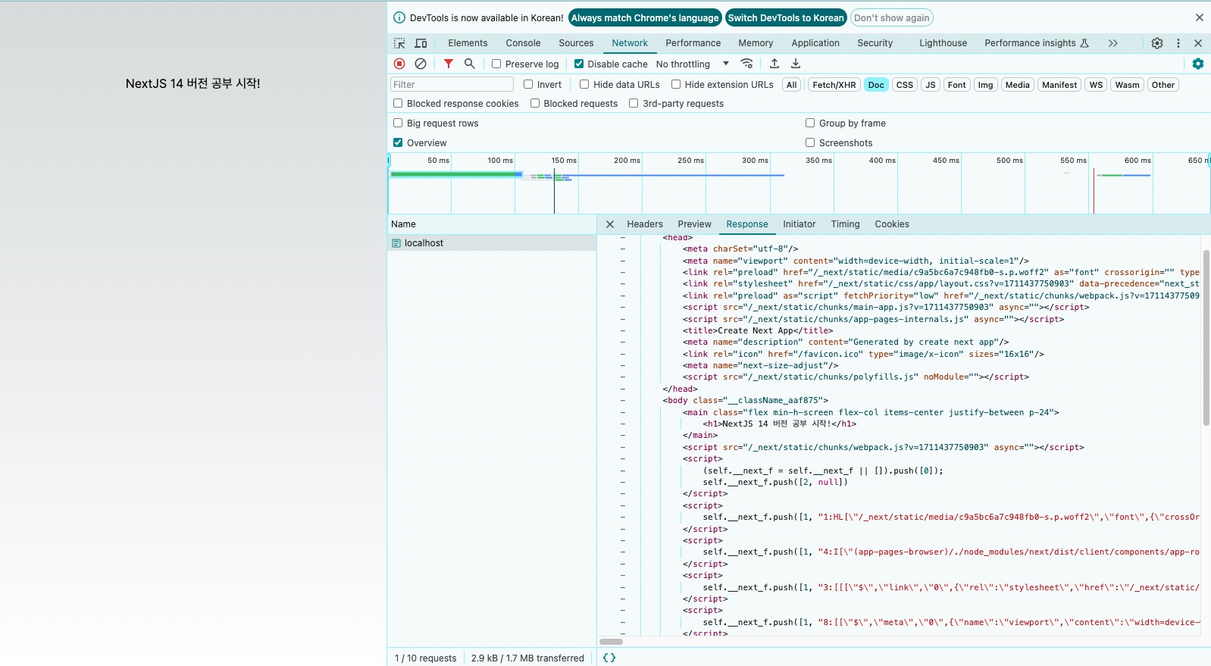Open the throttling dropdown
This screenshot has height=666, width=1211.
tap(693, 64)
